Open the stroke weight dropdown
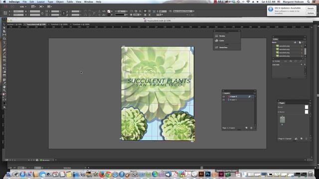The width and height of the screenshot is (319, 179). [127, 11]
